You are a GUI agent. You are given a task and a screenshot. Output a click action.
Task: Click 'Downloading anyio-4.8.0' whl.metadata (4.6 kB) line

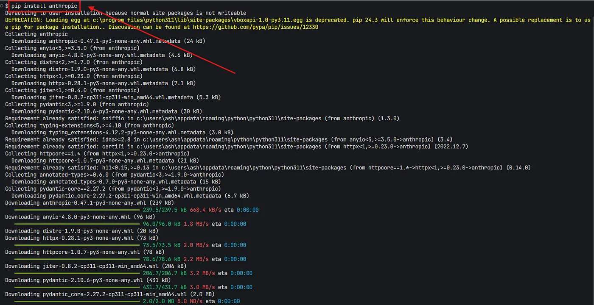(102, 55)
